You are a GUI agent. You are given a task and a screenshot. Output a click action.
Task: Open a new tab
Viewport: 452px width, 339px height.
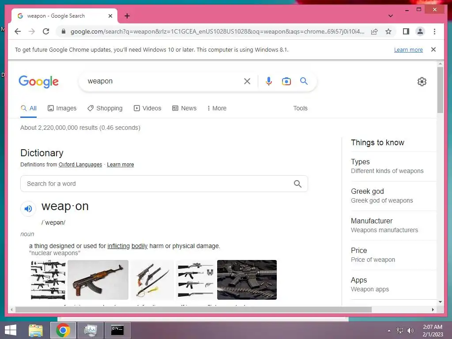[127, 16]
